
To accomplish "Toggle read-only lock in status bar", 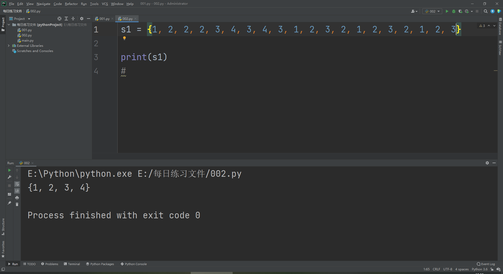I will click(x=492, y=269).
